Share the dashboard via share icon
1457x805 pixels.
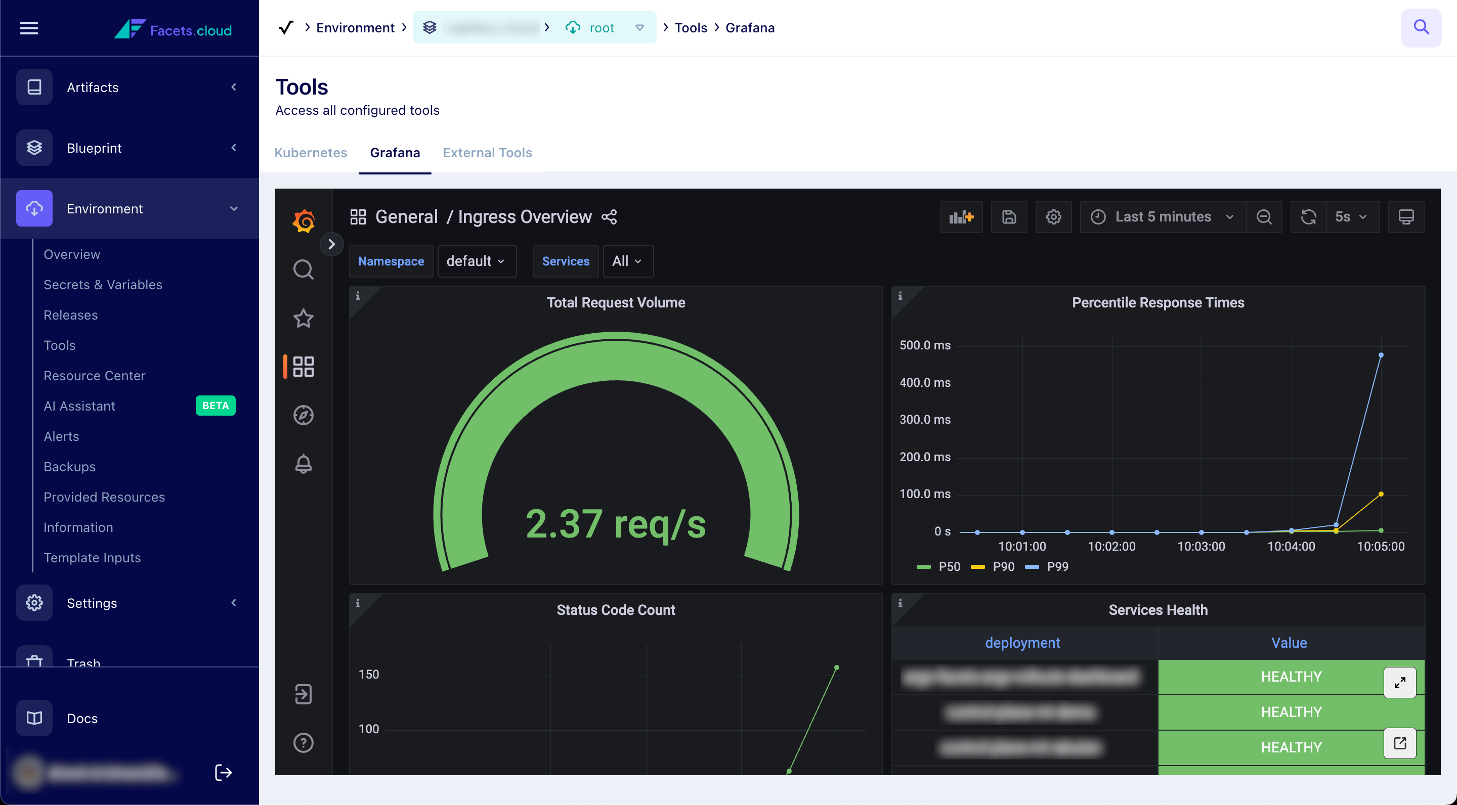tap(609, 217)
